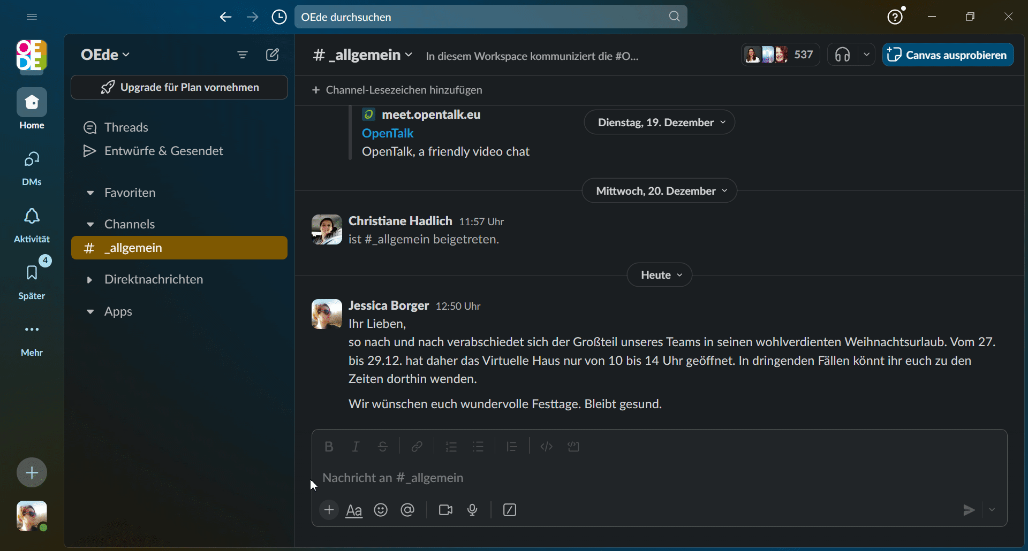Click the mention @ icon
The image size is (1028, 551).
click(407, 510)
